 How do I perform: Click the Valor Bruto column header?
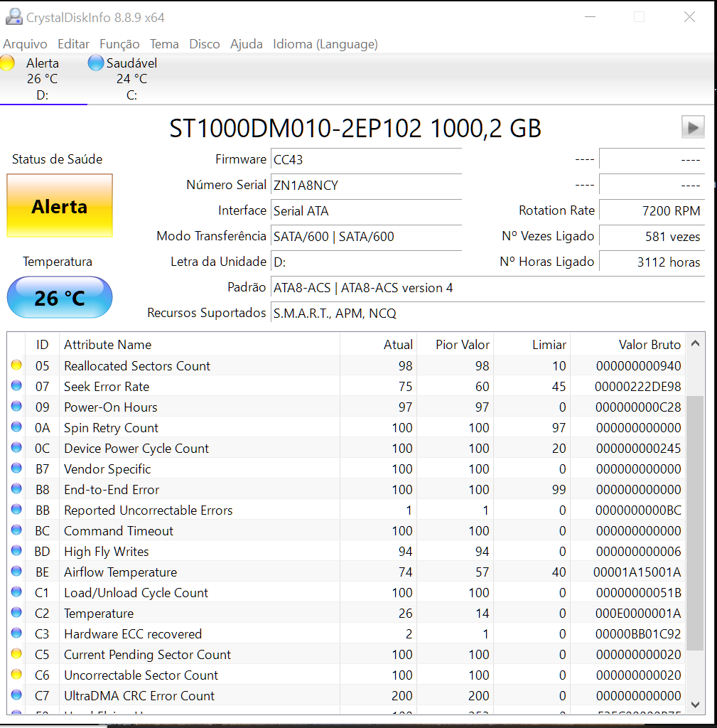pos(628,345)
